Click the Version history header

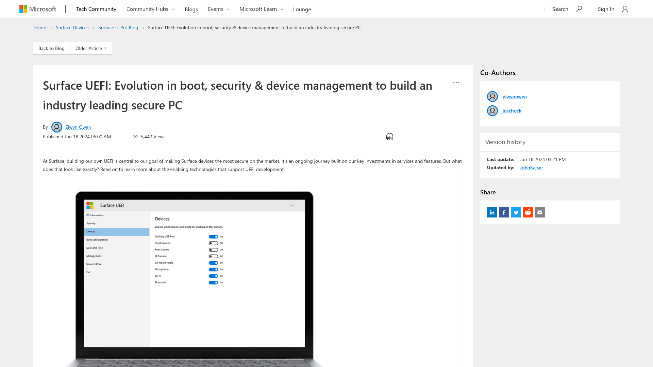pos(505,142)
